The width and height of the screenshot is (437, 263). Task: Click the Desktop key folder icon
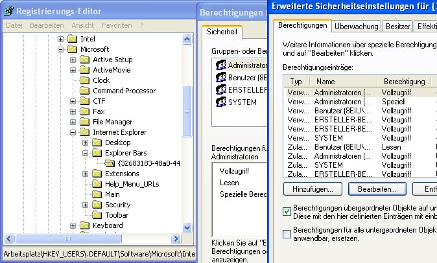point(97,143)
